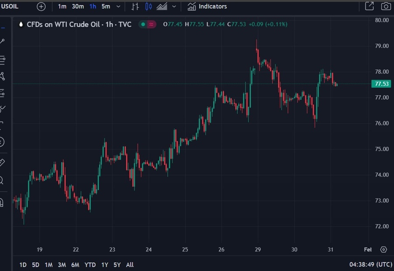Click the high value H77.55
Screen dimensions: 394x271
(194, 24)
